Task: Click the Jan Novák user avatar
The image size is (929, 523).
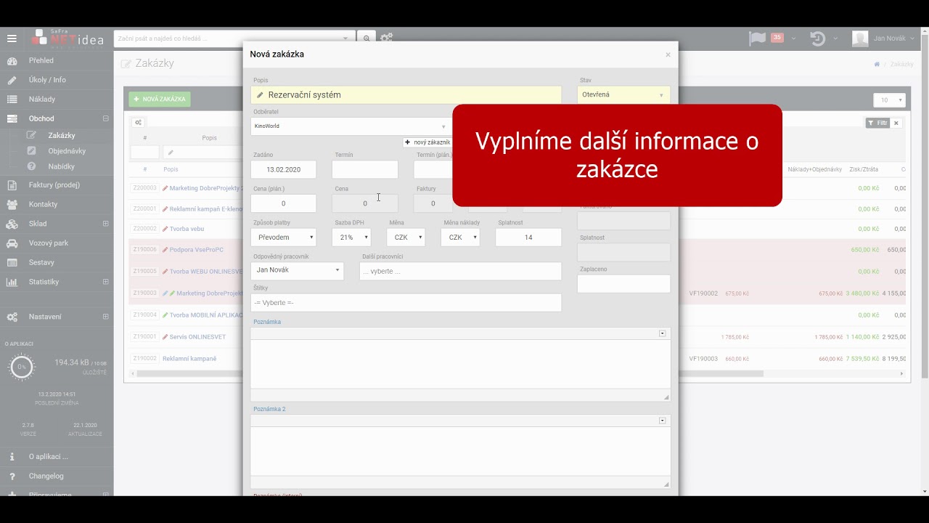Action: point(860,38)
